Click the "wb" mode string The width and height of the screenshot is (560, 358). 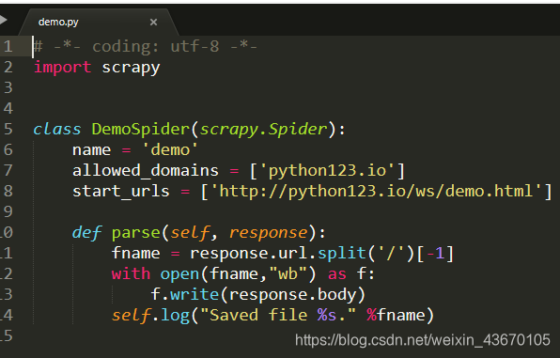288,273
